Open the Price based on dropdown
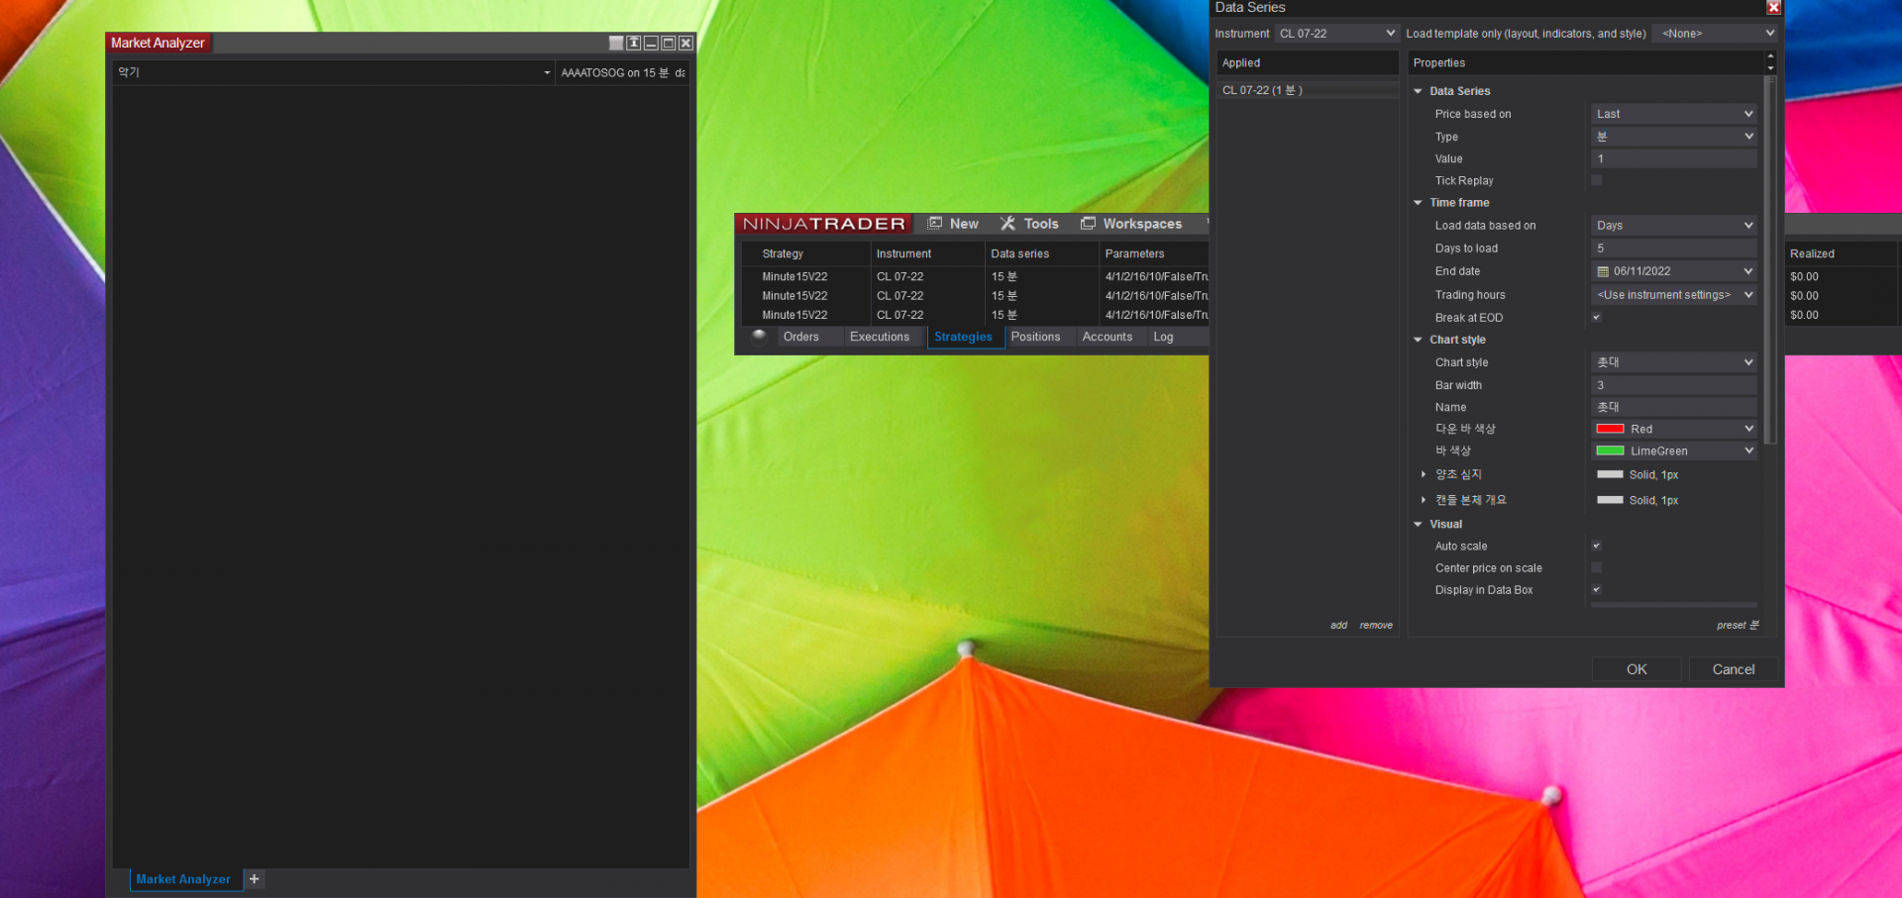Viewport: 1902px width, 898px height. 1674,114
